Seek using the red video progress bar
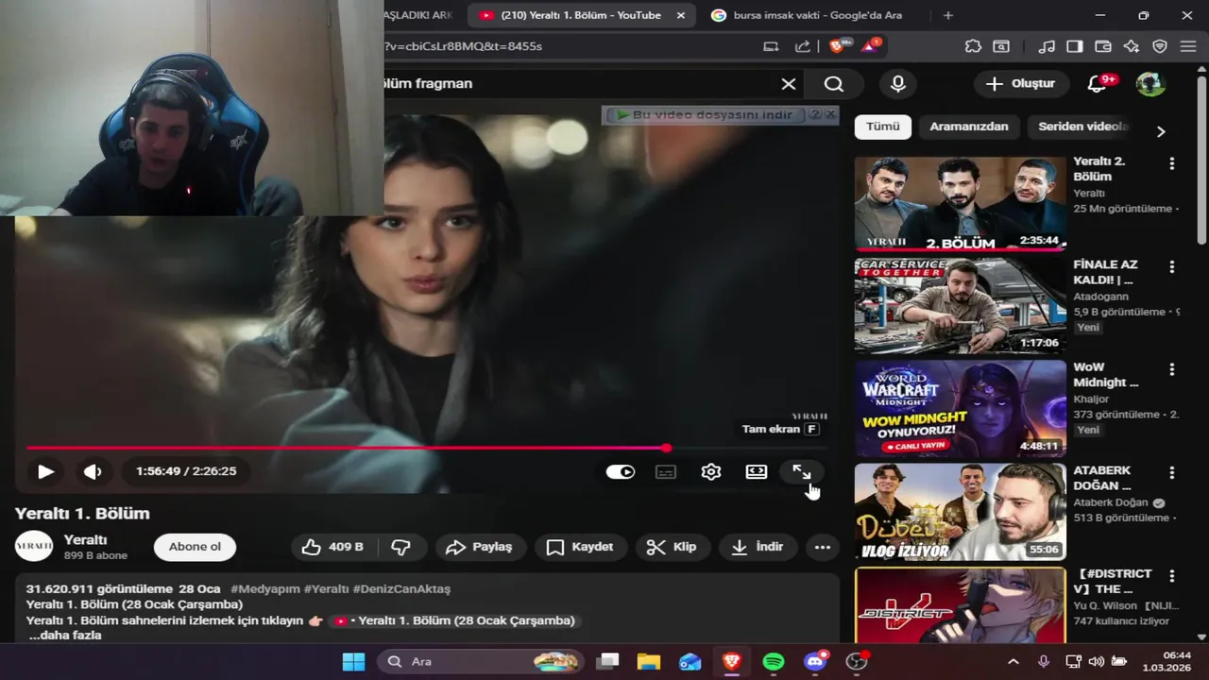The height and width of the screenshot is (680, 1209). (x=427, y=448)
